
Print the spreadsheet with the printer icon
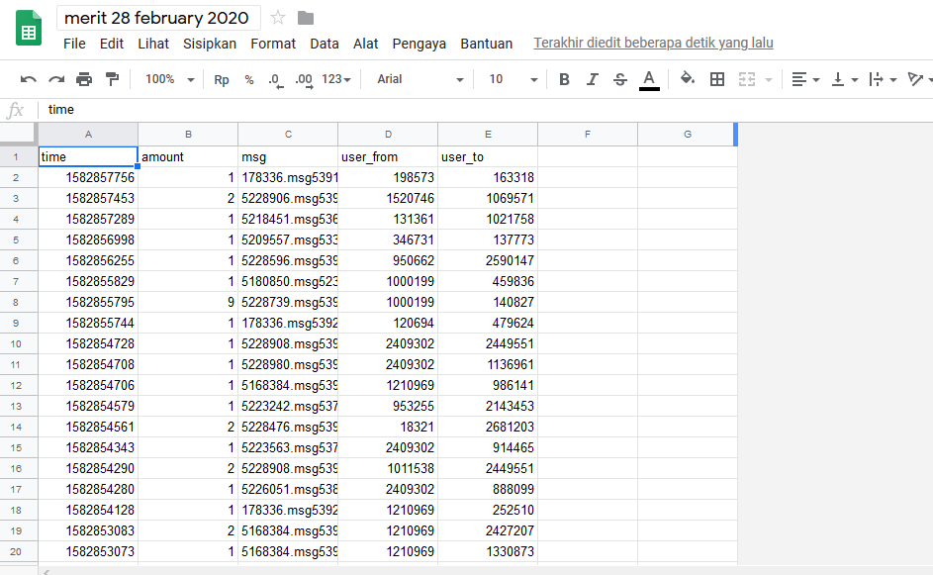coord(84,79)
